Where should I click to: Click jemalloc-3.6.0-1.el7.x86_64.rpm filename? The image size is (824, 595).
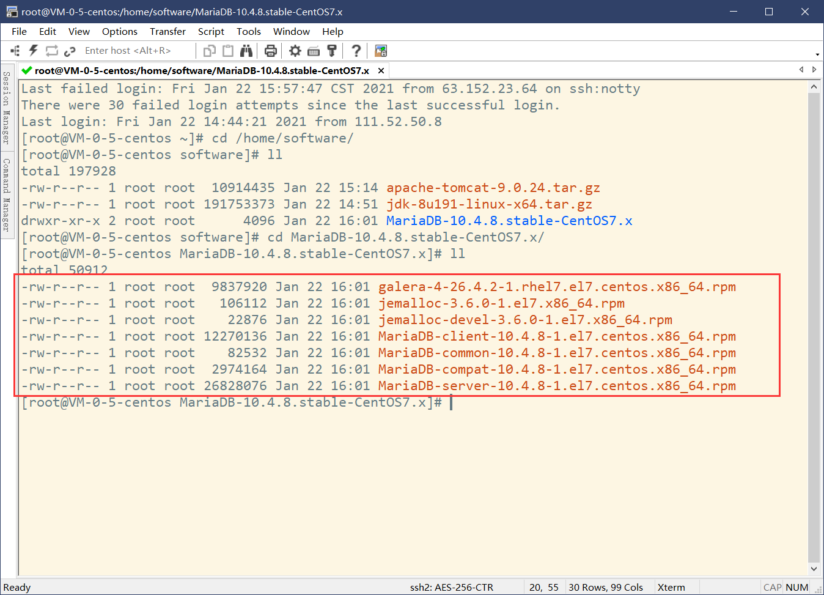pyautogui.click(x=501, y=303)
